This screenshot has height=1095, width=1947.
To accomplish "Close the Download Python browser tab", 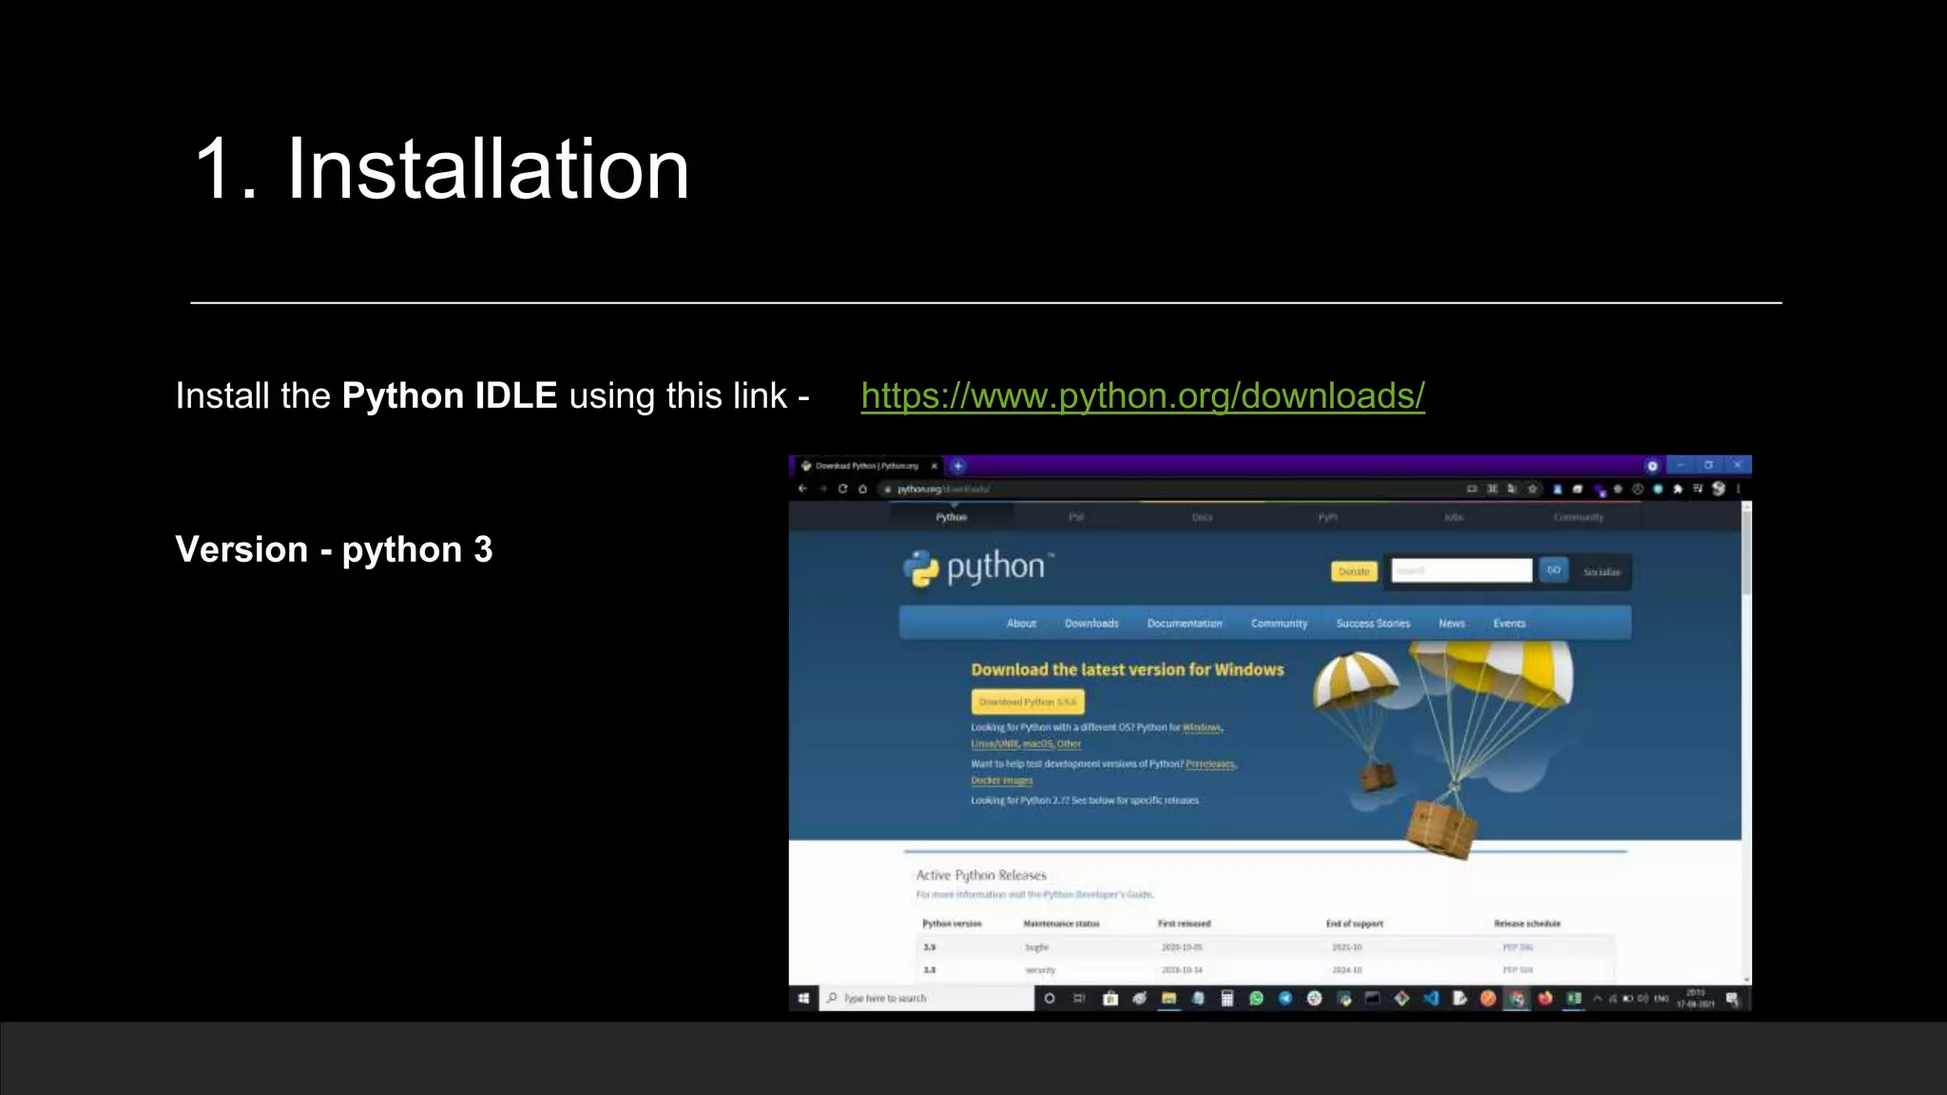I will coord(935,466).
